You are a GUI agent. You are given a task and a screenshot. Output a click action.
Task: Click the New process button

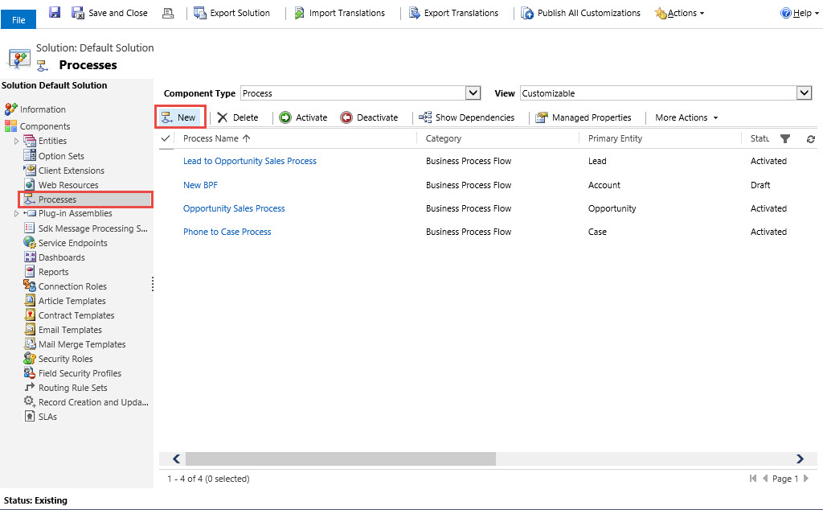179,117
